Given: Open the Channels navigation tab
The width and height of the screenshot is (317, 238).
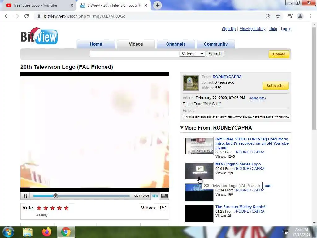Looking at the screenshot, I should pos(176,44).
